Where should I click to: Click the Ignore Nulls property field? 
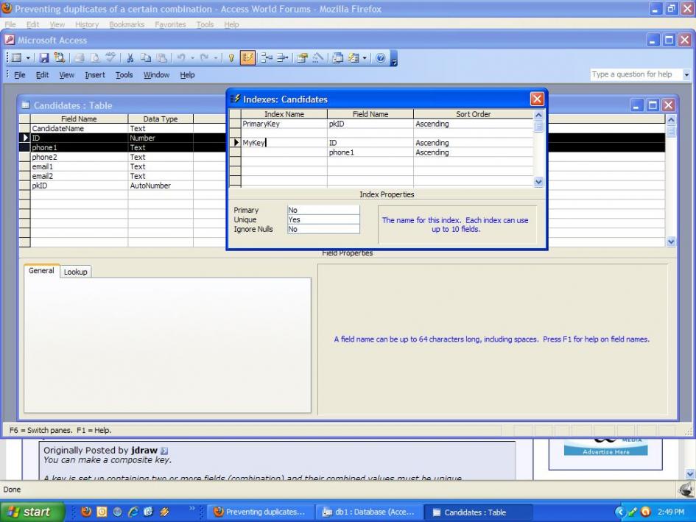point(323,229)
